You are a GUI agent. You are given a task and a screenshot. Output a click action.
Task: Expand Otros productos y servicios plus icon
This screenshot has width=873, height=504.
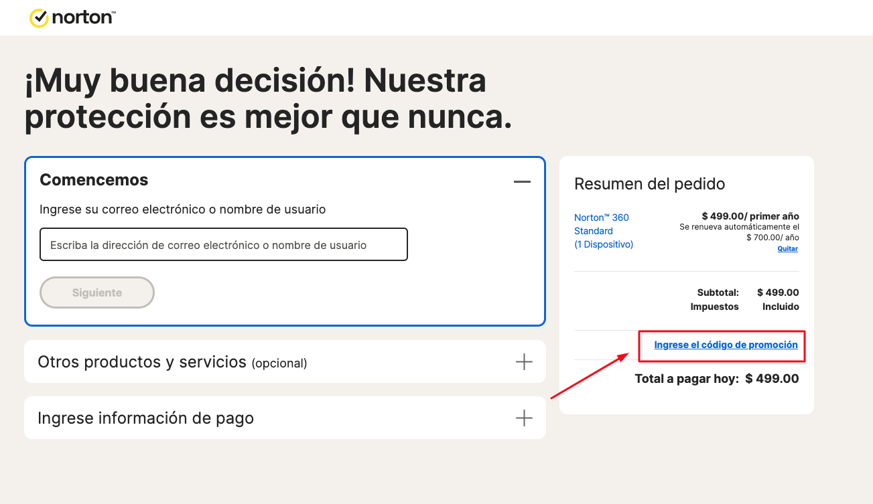(524, 362)
